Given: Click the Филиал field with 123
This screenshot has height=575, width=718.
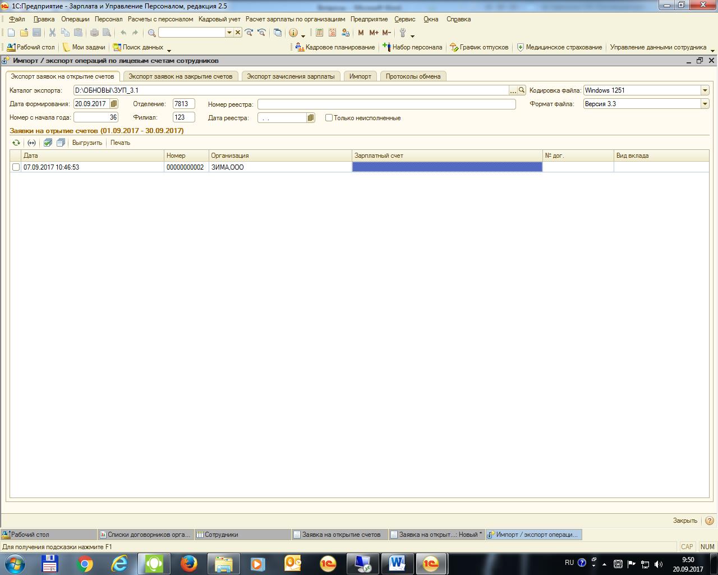Looking at the screenshot, I should pyautogui.click(x=184, y=117).
